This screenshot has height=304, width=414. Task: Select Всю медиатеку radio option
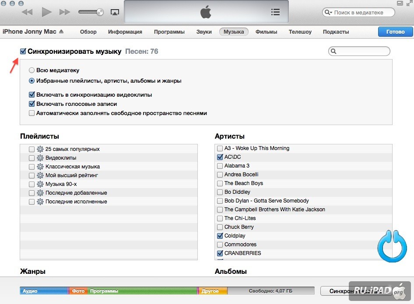pyautogui.click(x=32, y=70)
